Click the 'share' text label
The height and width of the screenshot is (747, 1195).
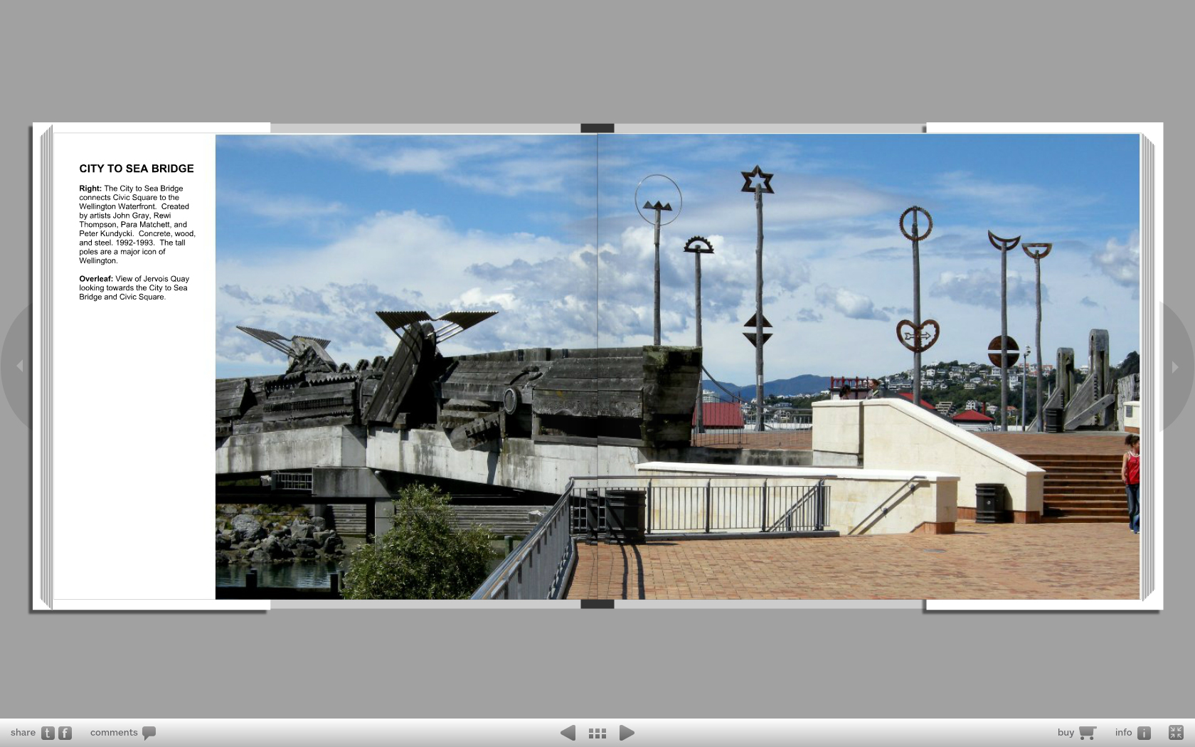(23, 733)
